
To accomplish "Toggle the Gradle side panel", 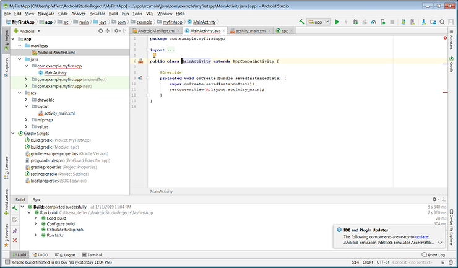I will 451,64.
